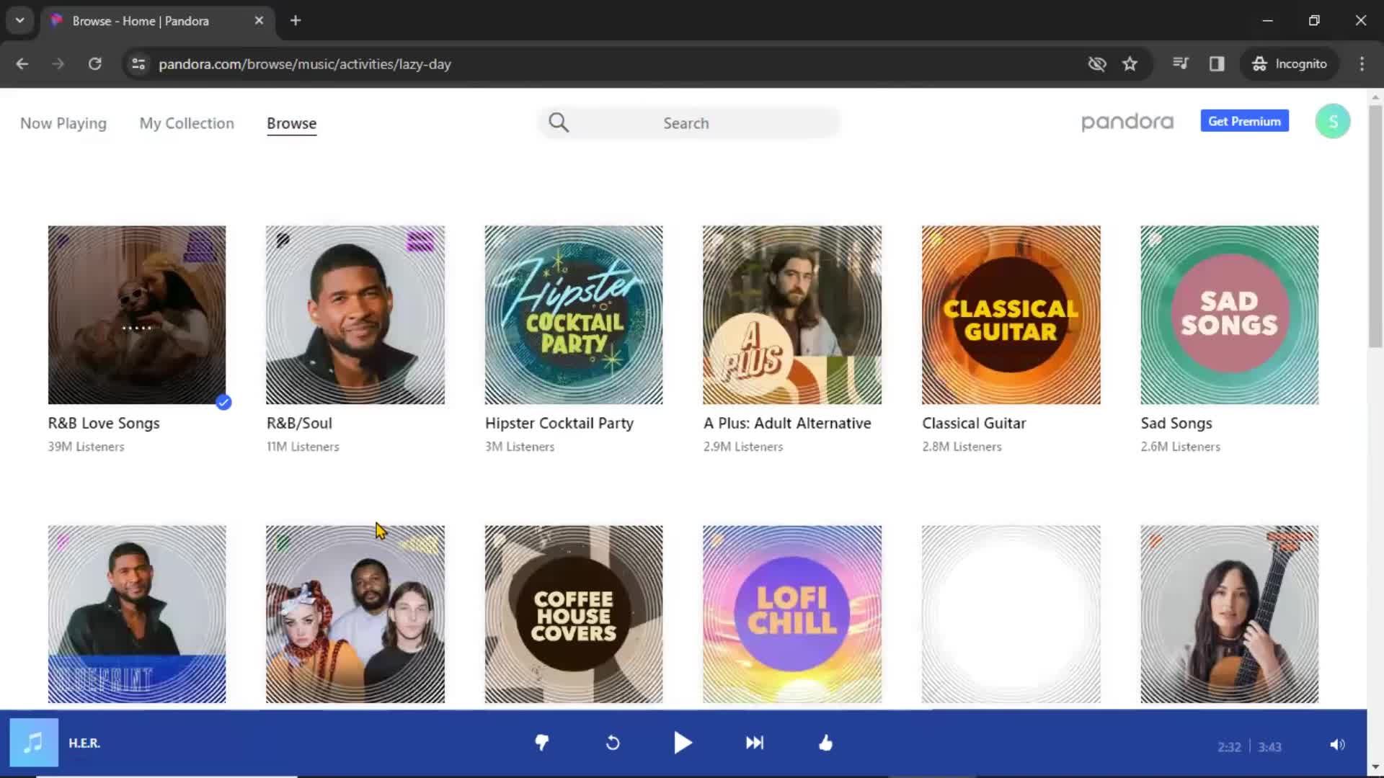1384x778 pixels.
Task: Click the play button in the player
Action: click(x=683, y=743)
